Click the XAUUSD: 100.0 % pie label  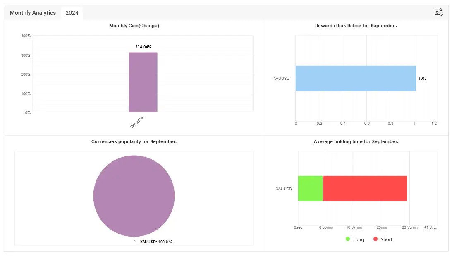tap(156, 242)
